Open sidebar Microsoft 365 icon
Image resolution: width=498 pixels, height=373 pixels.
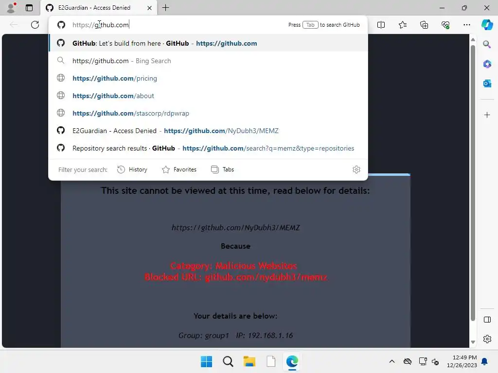[487, 64]
